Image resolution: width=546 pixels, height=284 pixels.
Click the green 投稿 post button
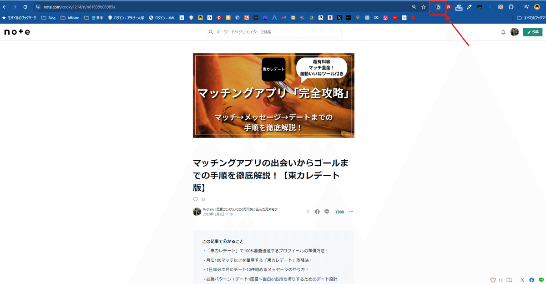(532, 32)
